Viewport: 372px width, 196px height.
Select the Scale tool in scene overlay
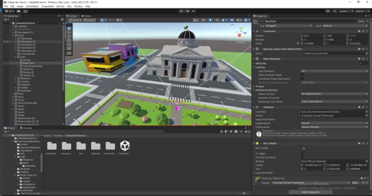coord(69,40)
